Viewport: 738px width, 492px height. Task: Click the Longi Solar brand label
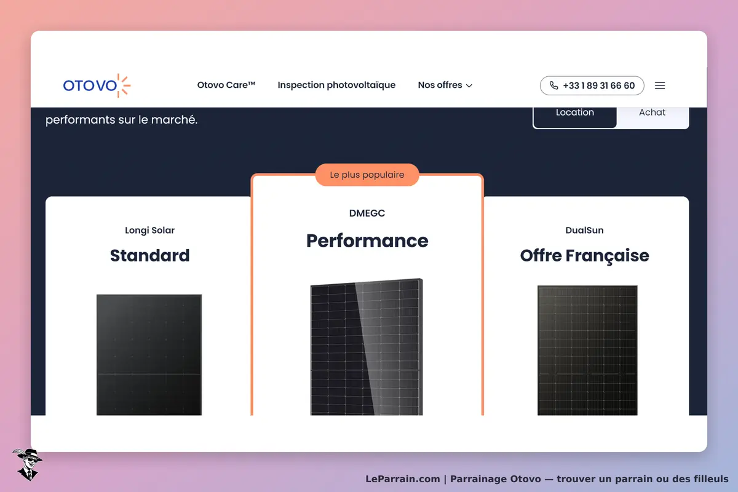click(149, 231)
